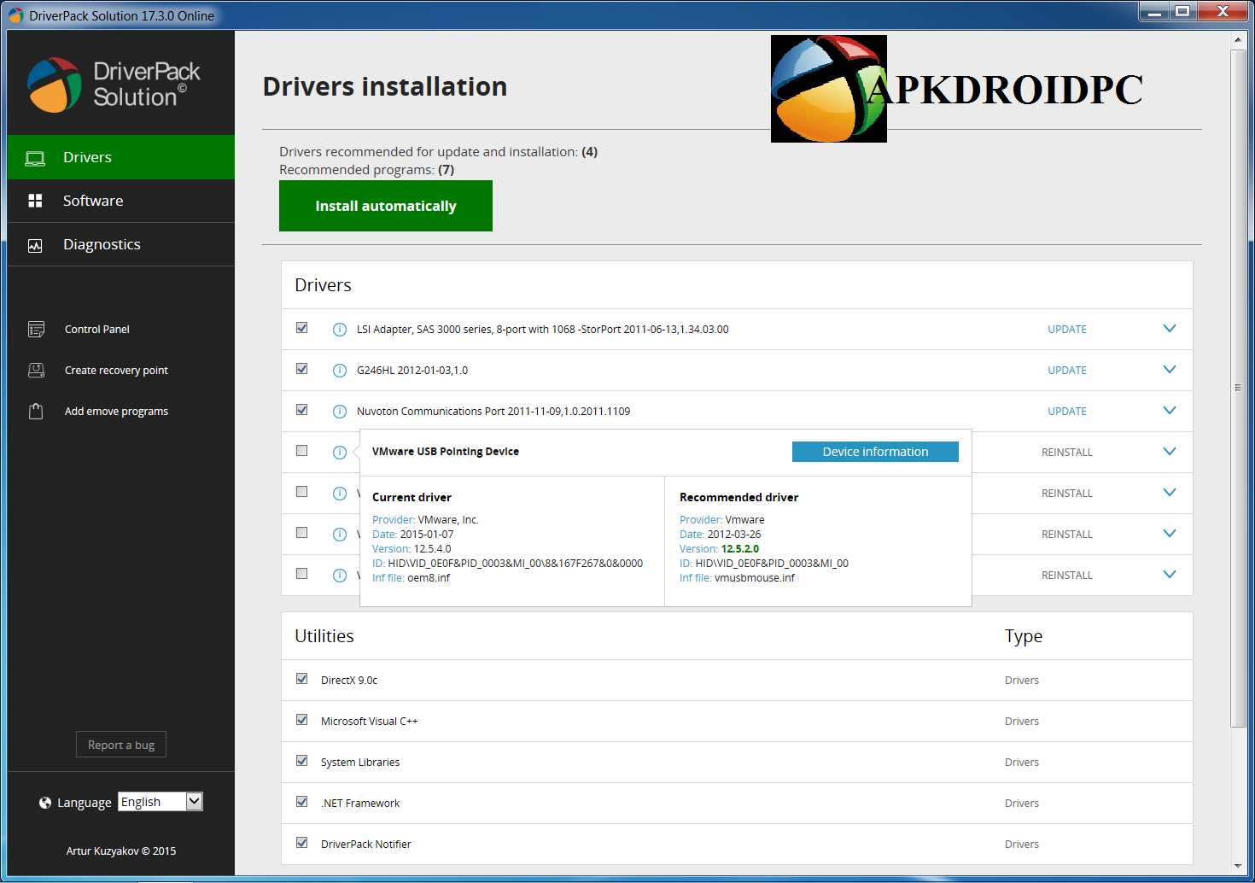Open the Language dropdown set to English

pyautogui.click(x=161, y=802)
